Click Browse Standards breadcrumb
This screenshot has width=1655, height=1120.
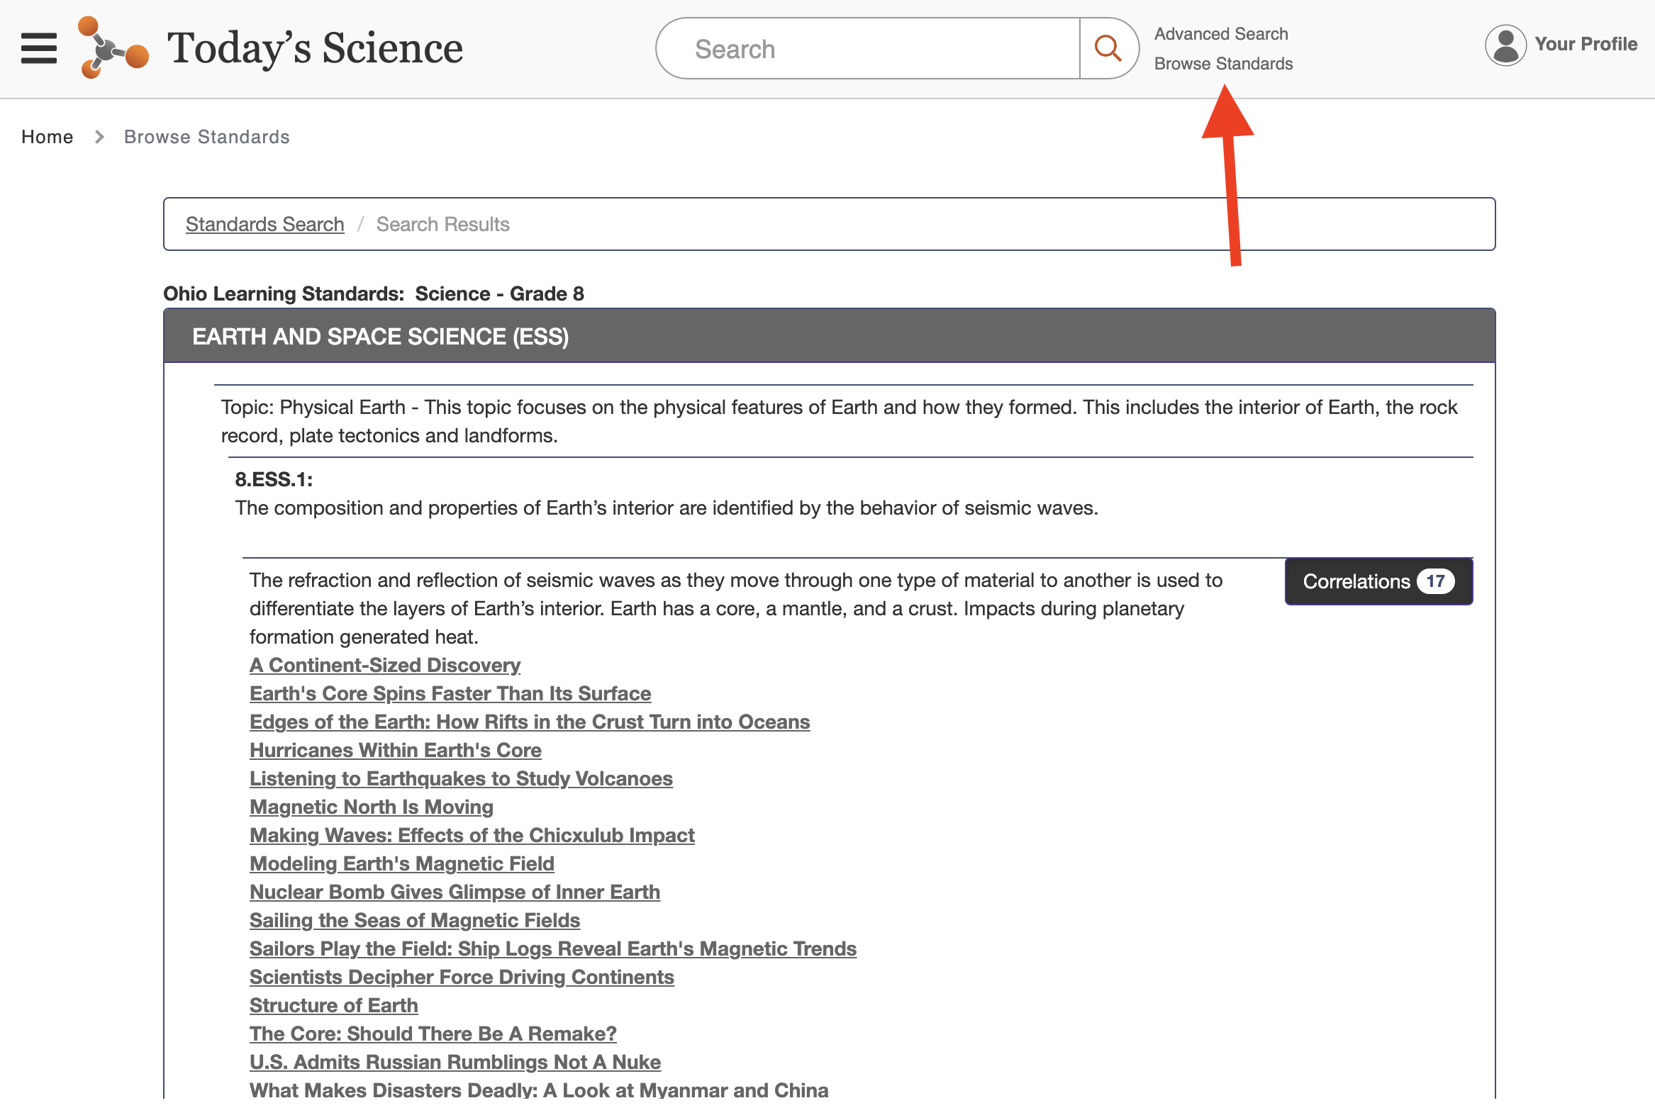[206, 137]
